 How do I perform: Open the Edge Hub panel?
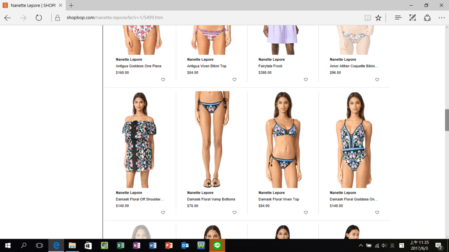tap(398, 17)
